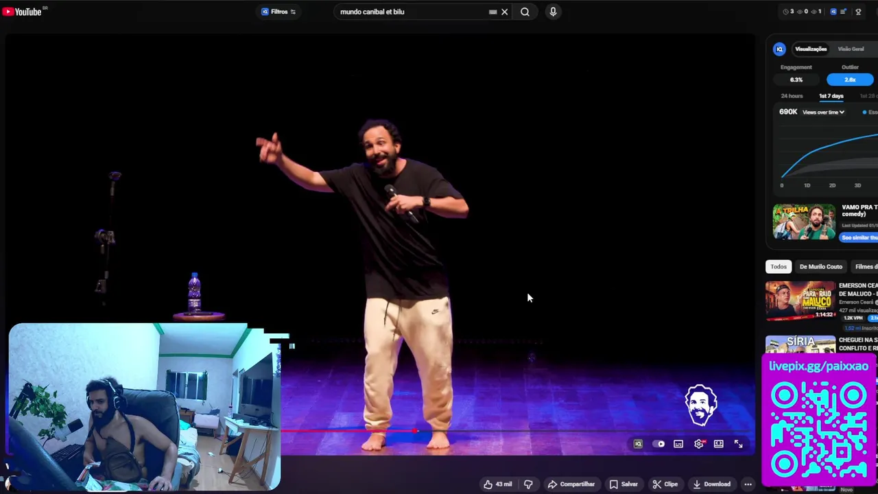Click the channel face watermark in player
Viewport: 878px width, 494px height.
coord(701,405)
